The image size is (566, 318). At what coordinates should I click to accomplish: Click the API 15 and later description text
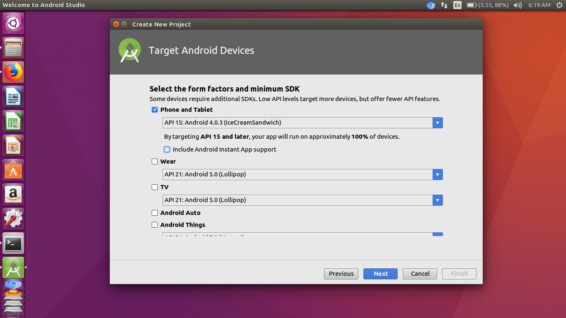pyautogui.click(x=282, y=137)
